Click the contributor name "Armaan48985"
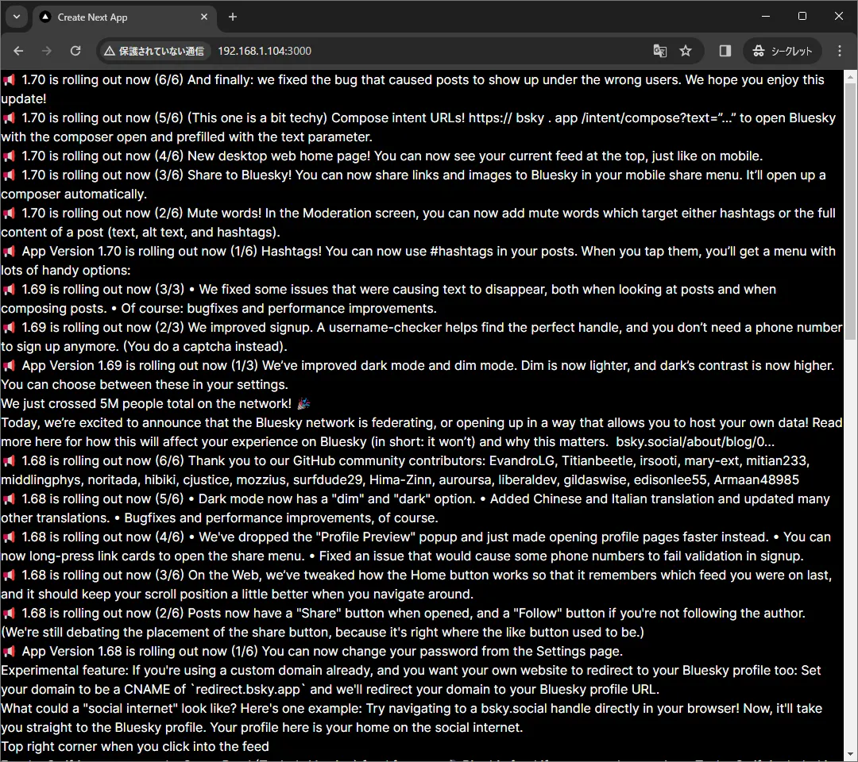The height and width of the screenshot is (762, 858). click(756, 480)
